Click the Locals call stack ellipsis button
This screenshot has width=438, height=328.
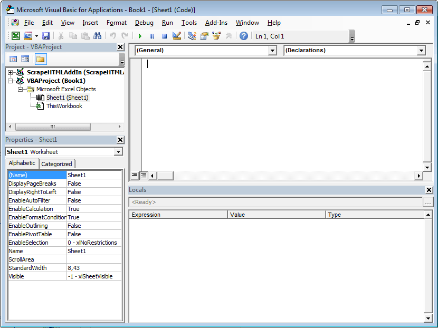[428, 202]
